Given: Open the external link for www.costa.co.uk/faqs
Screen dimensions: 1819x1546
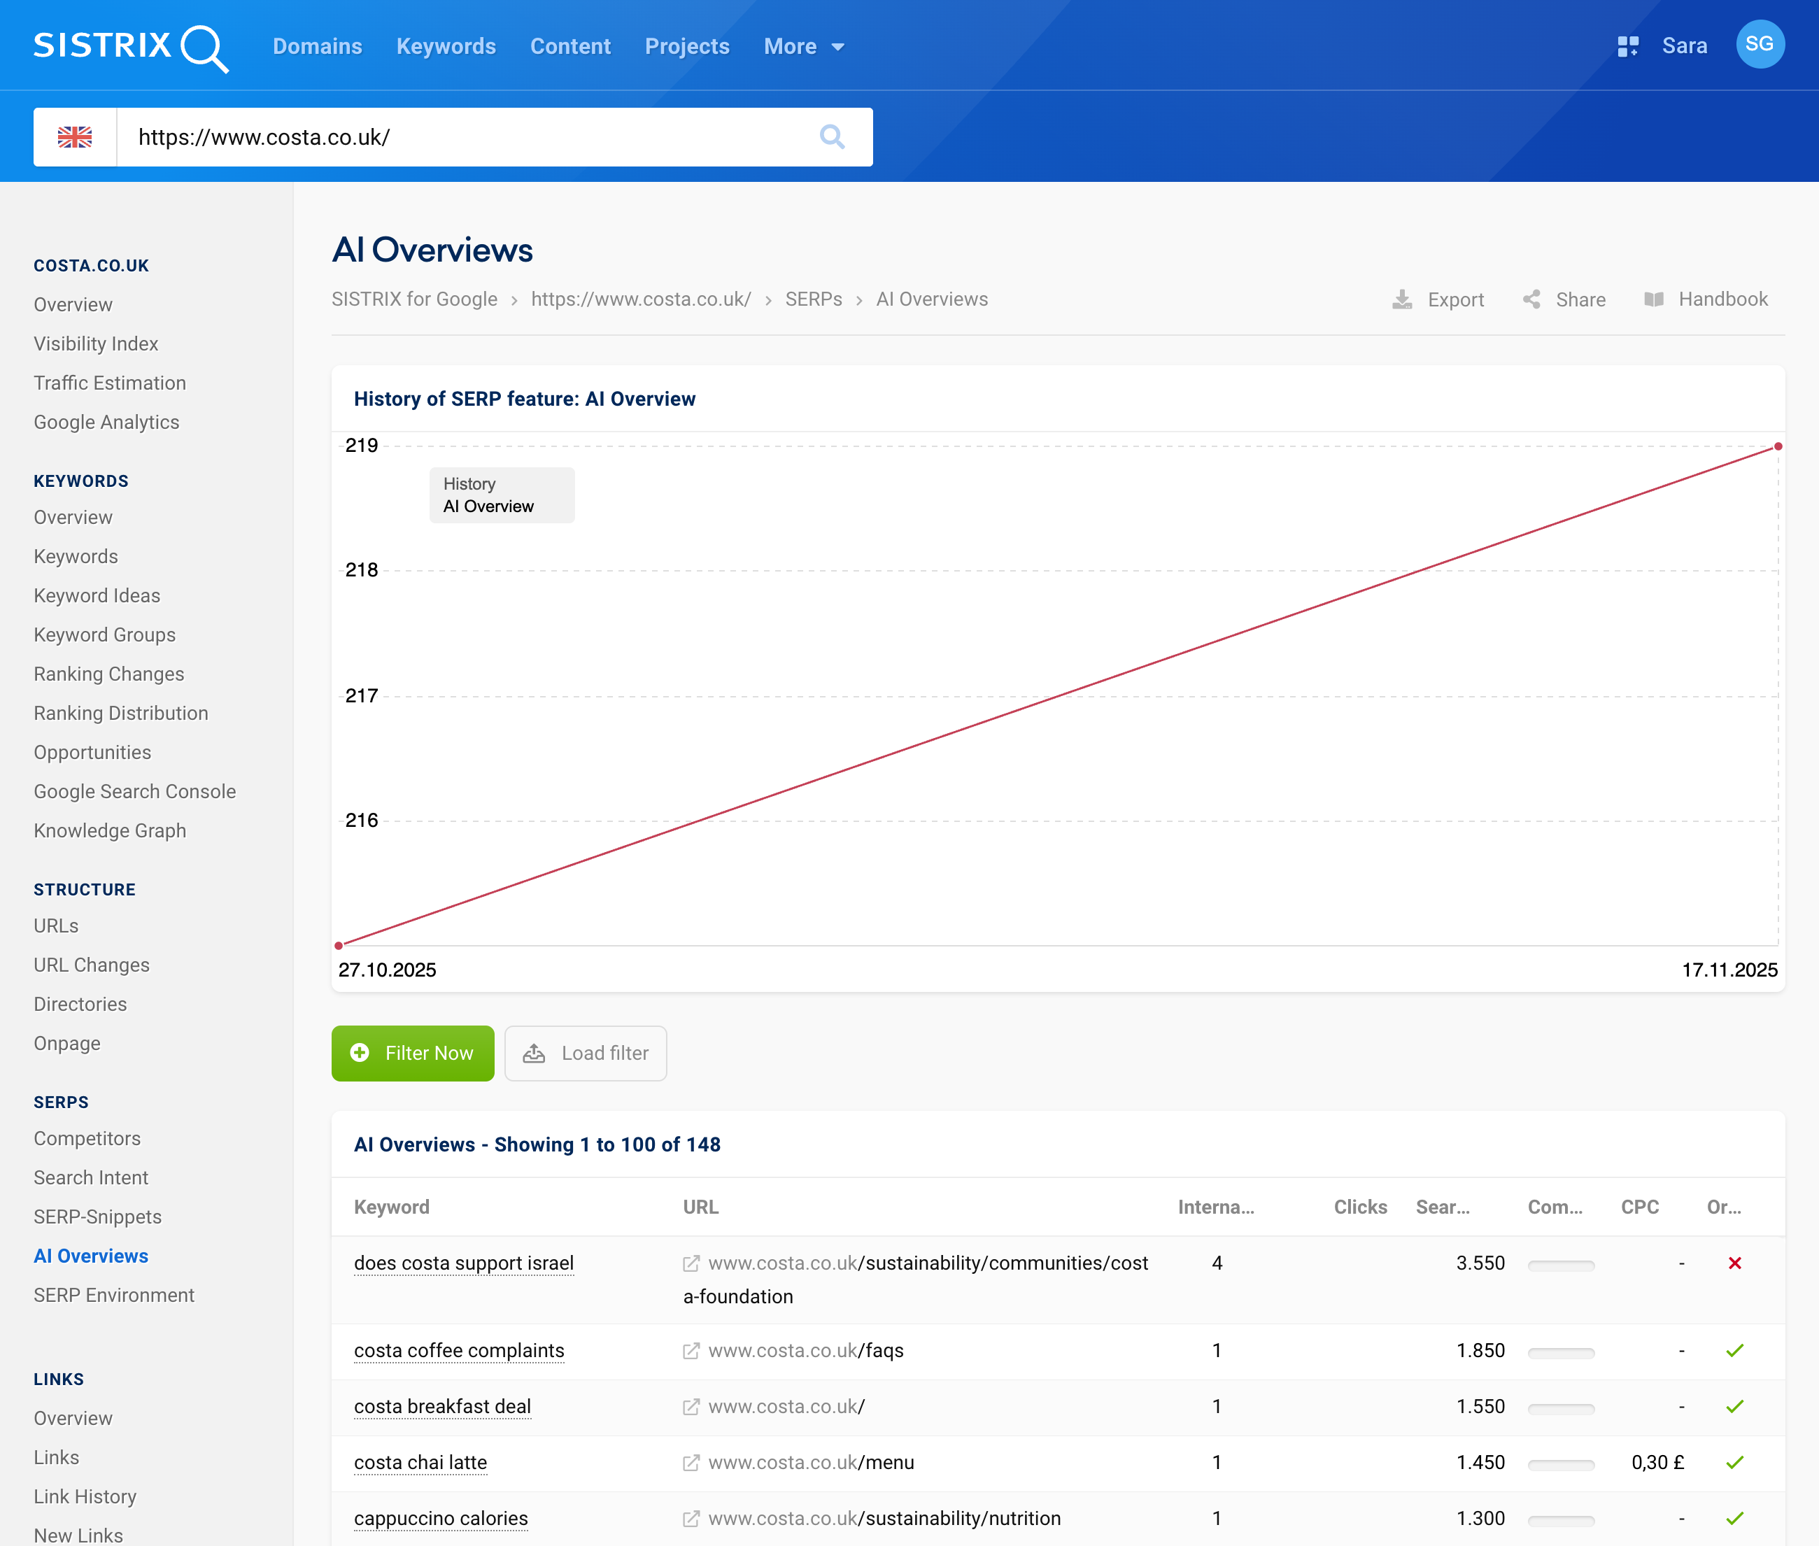Looking at the screenshot, I should (692, 1351).
